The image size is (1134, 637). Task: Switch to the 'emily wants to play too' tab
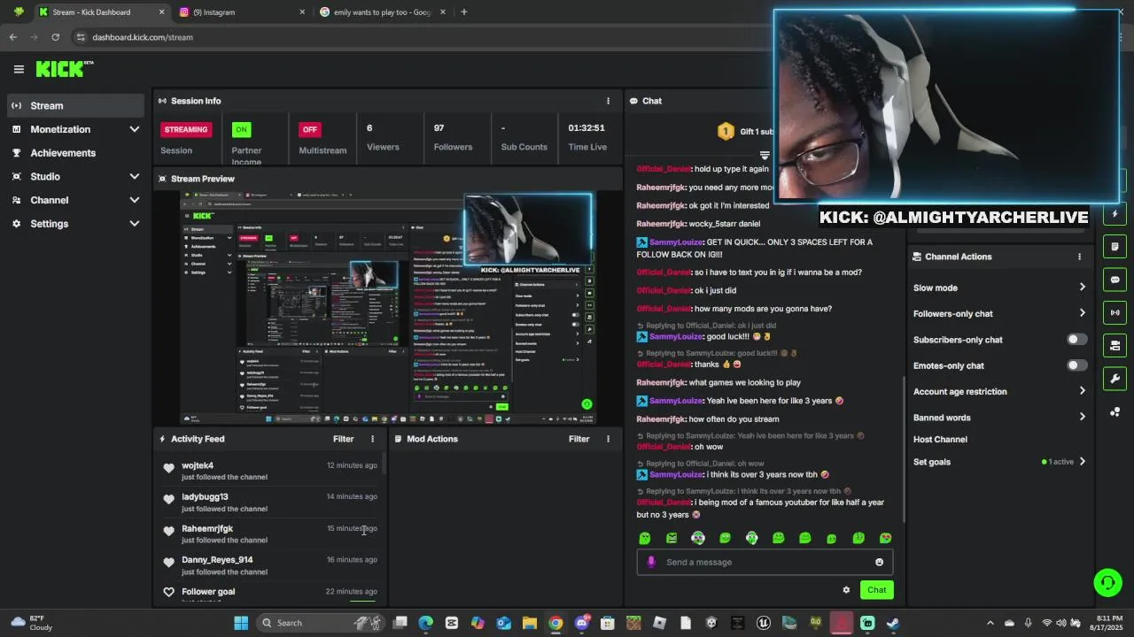click(382, 12)
